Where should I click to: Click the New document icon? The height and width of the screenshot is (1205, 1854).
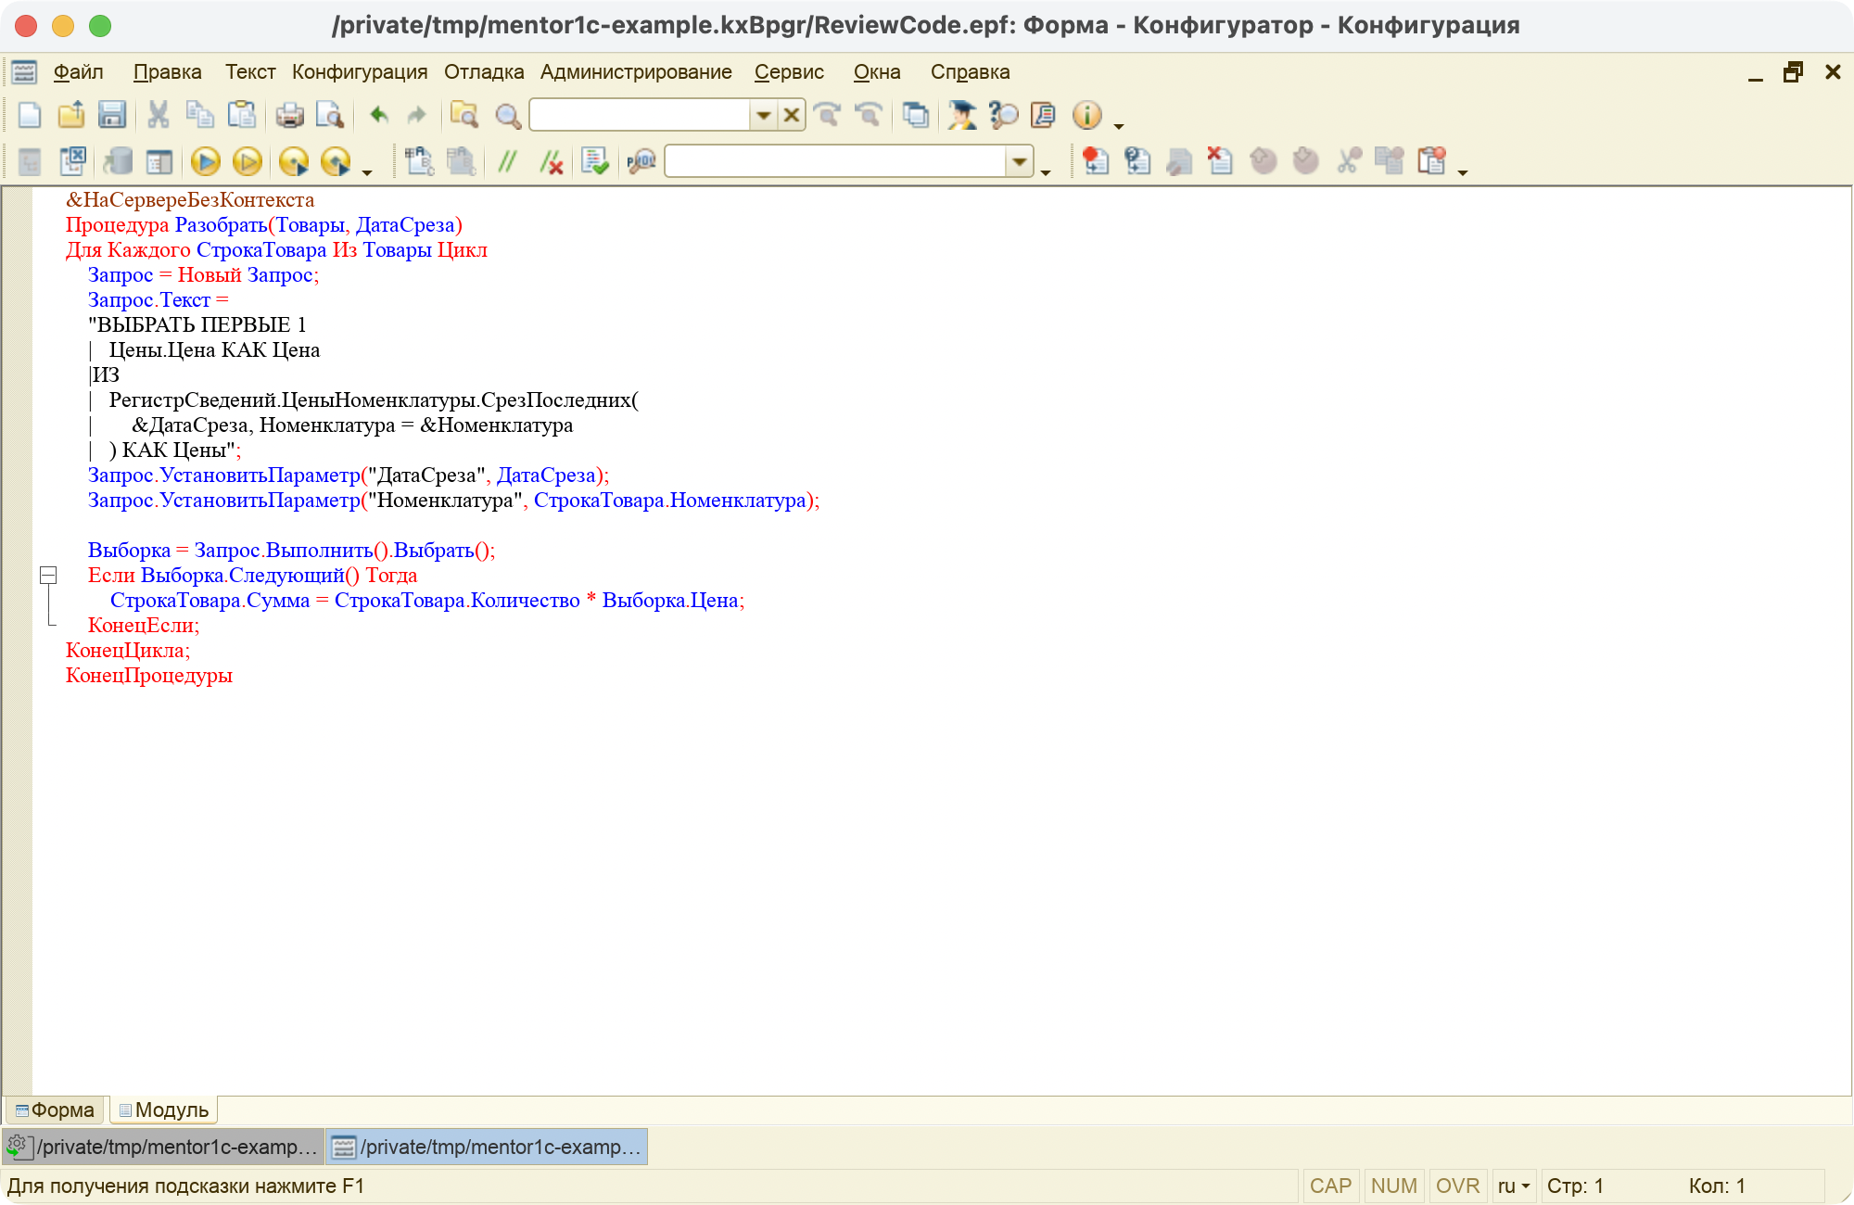[30, 115]
